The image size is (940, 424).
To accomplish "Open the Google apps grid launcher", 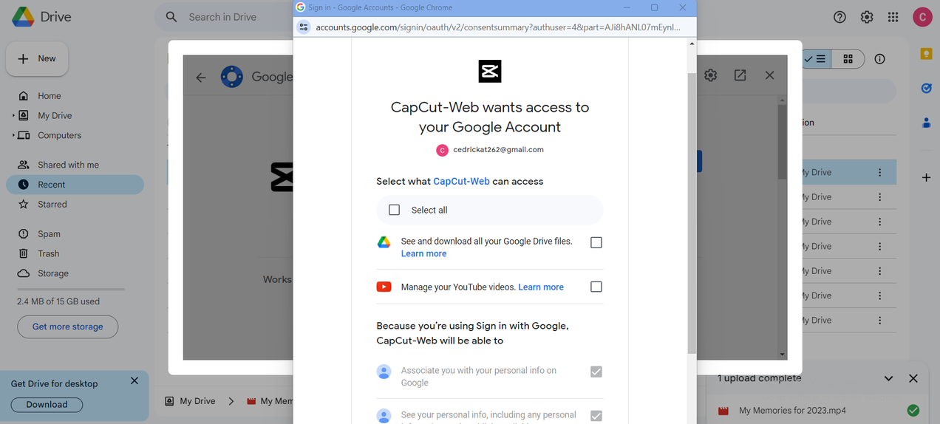I will [x=893, y=17].
